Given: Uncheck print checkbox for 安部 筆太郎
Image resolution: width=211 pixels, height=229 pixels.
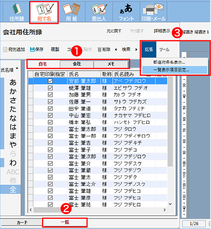Looking at the screenshot, I should click(50, 81).
